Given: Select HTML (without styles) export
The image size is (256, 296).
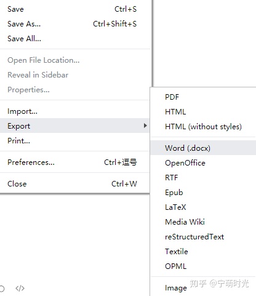Looking at the screenshot, I should coord(203,127).
